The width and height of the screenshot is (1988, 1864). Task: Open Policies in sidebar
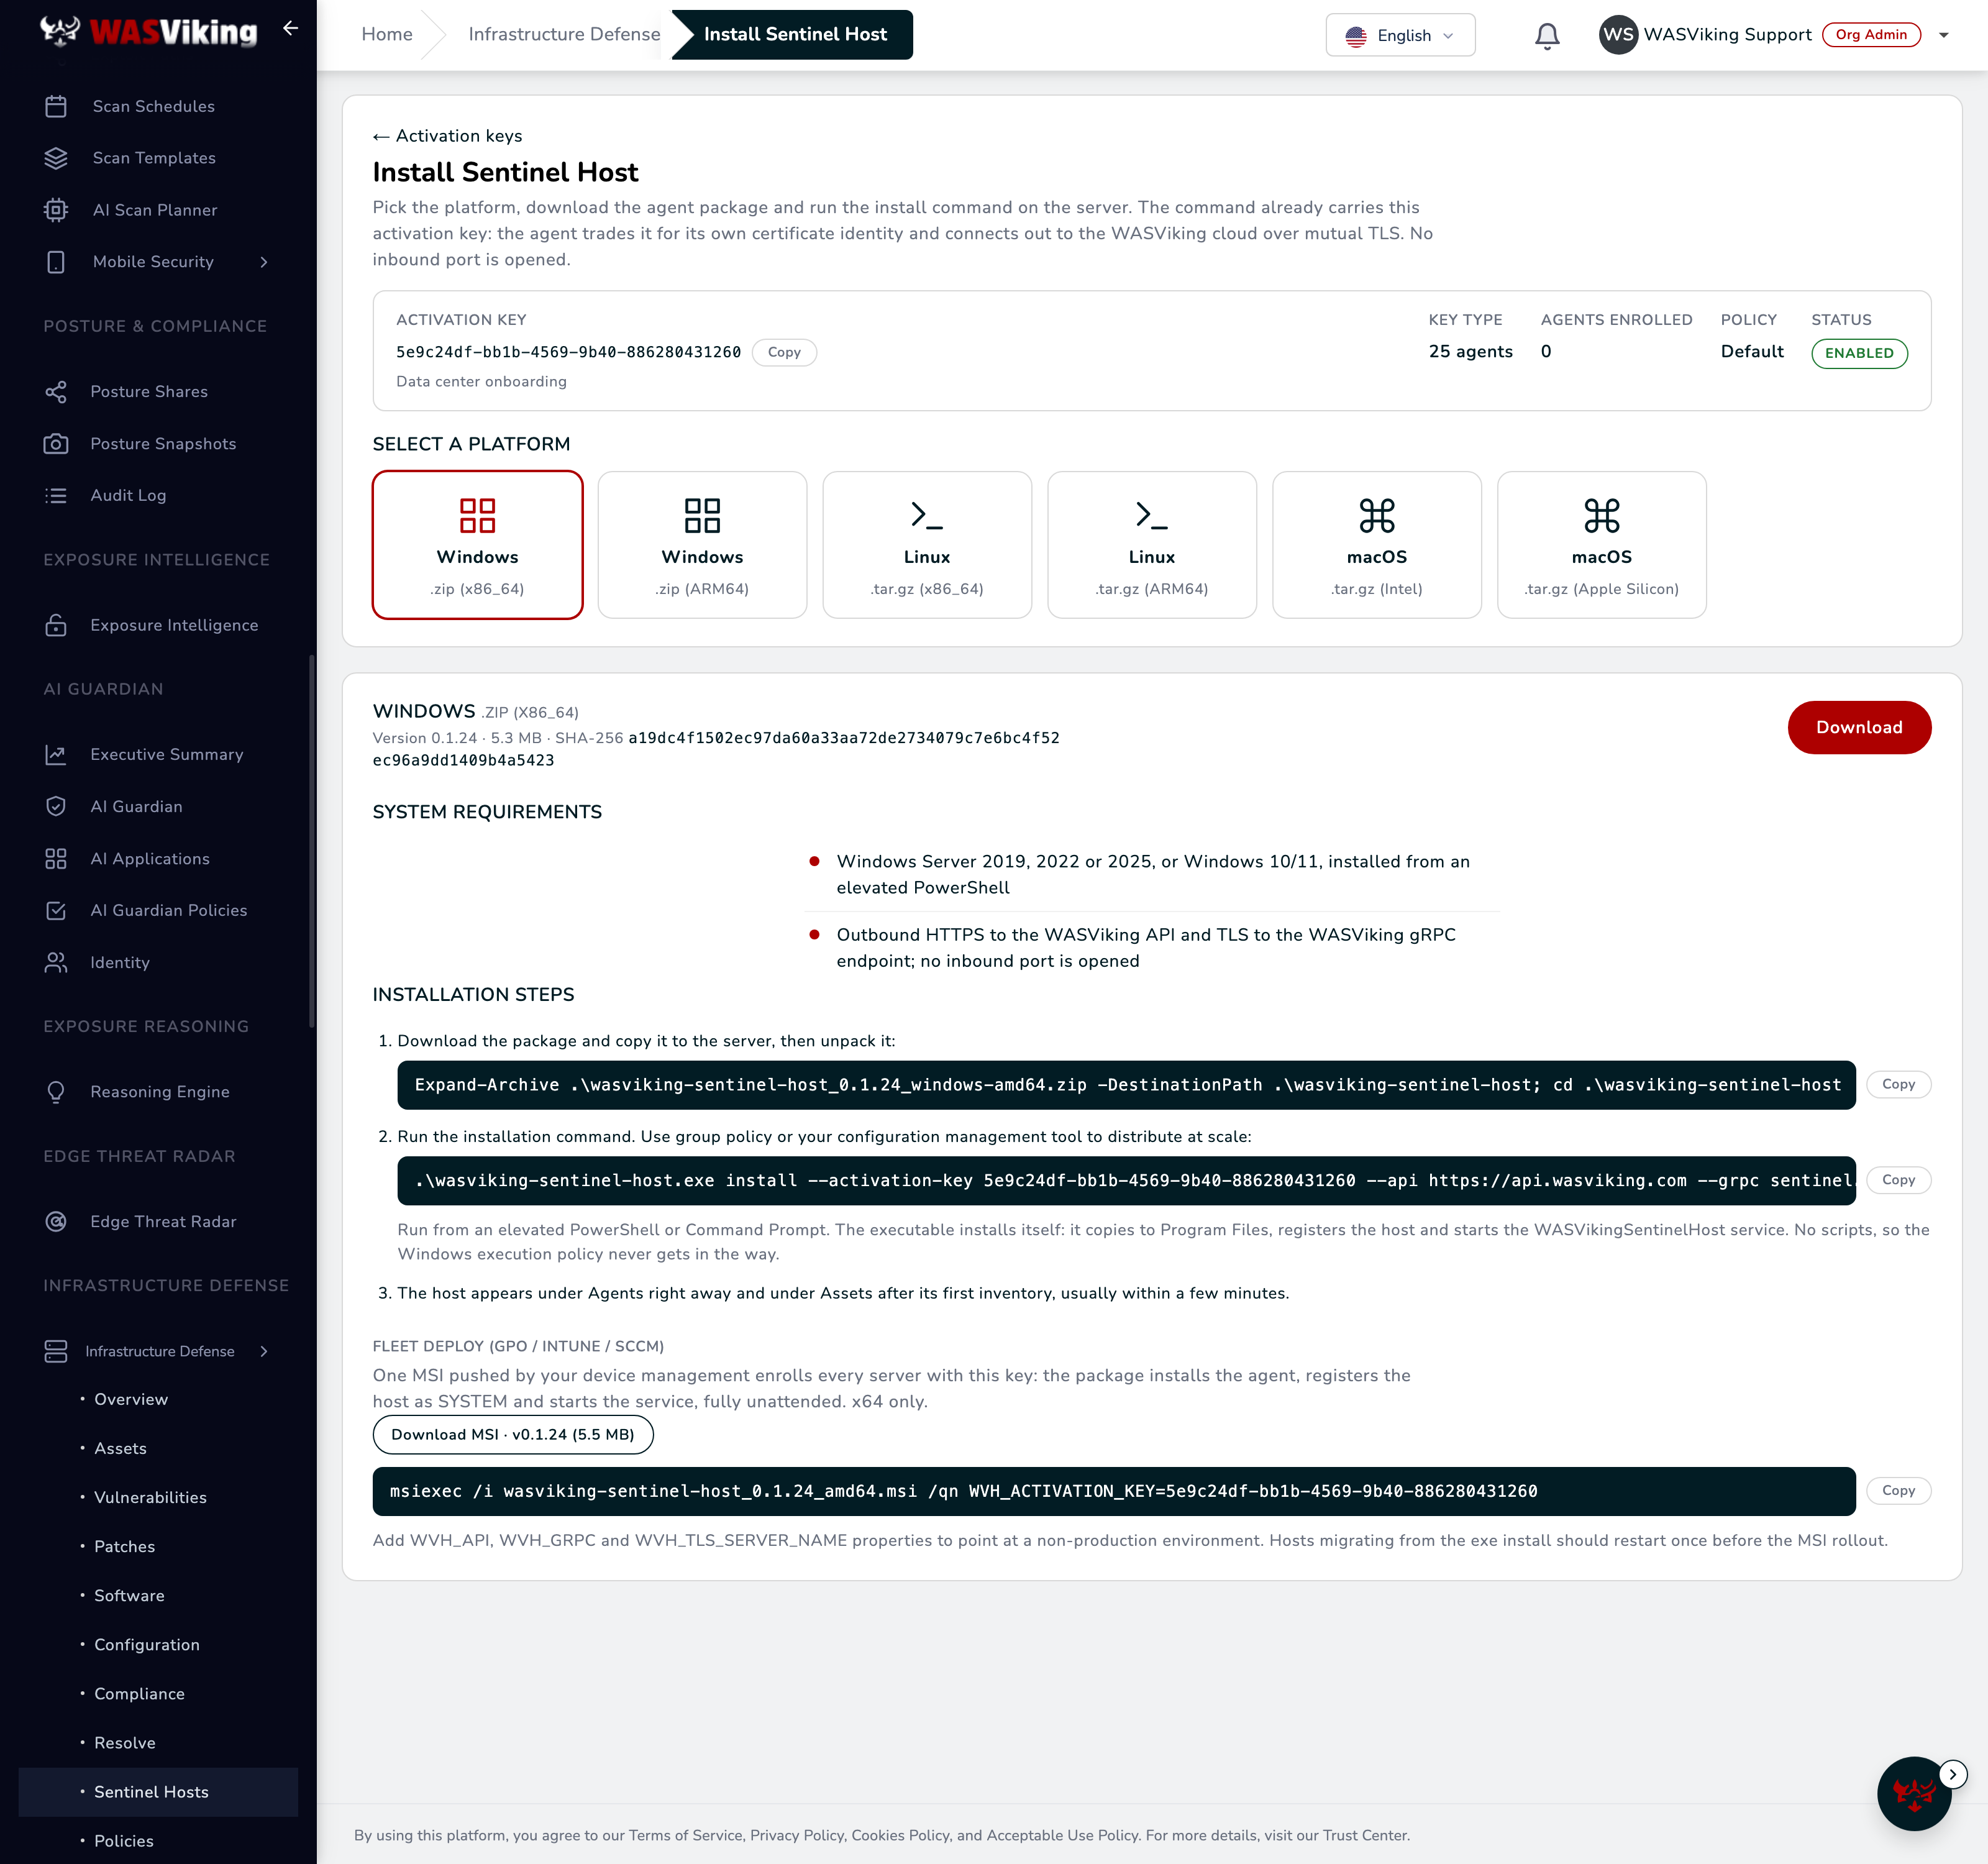click(x=124, y=1841)
